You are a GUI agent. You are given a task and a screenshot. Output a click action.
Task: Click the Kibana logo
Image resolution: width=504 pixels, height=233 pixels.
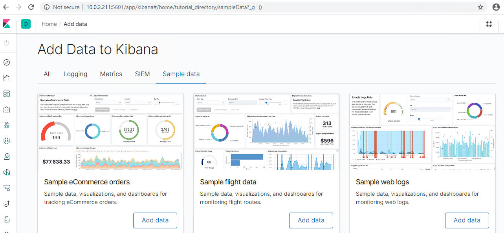(7, 24)
